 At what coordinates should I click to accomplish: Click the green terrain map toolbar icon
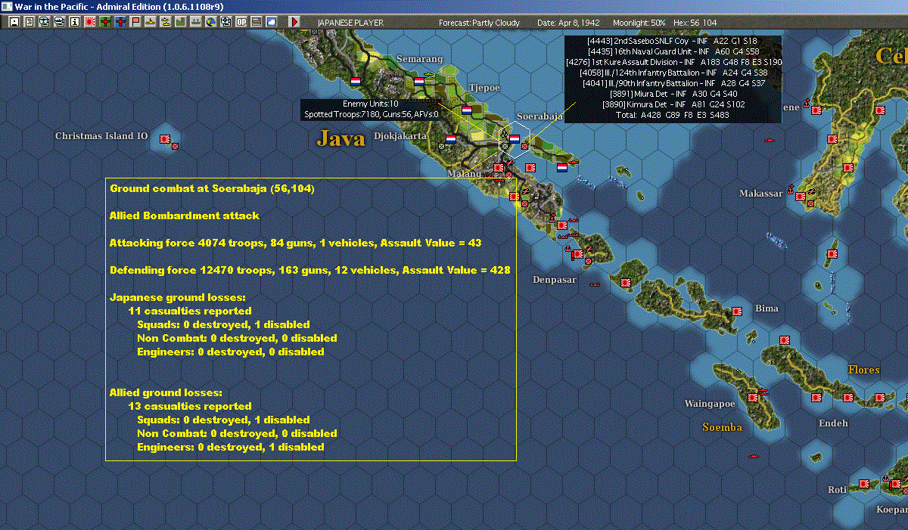point(181,23)
